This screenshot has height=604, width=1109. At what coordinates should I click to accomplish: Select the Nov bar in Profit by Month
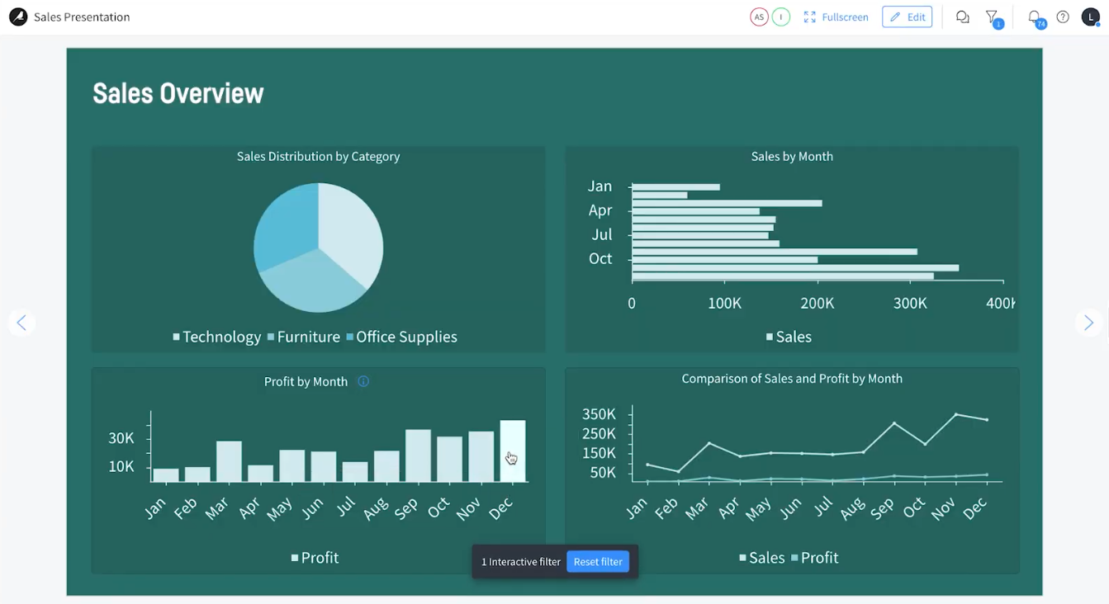(x=481, y=456)
